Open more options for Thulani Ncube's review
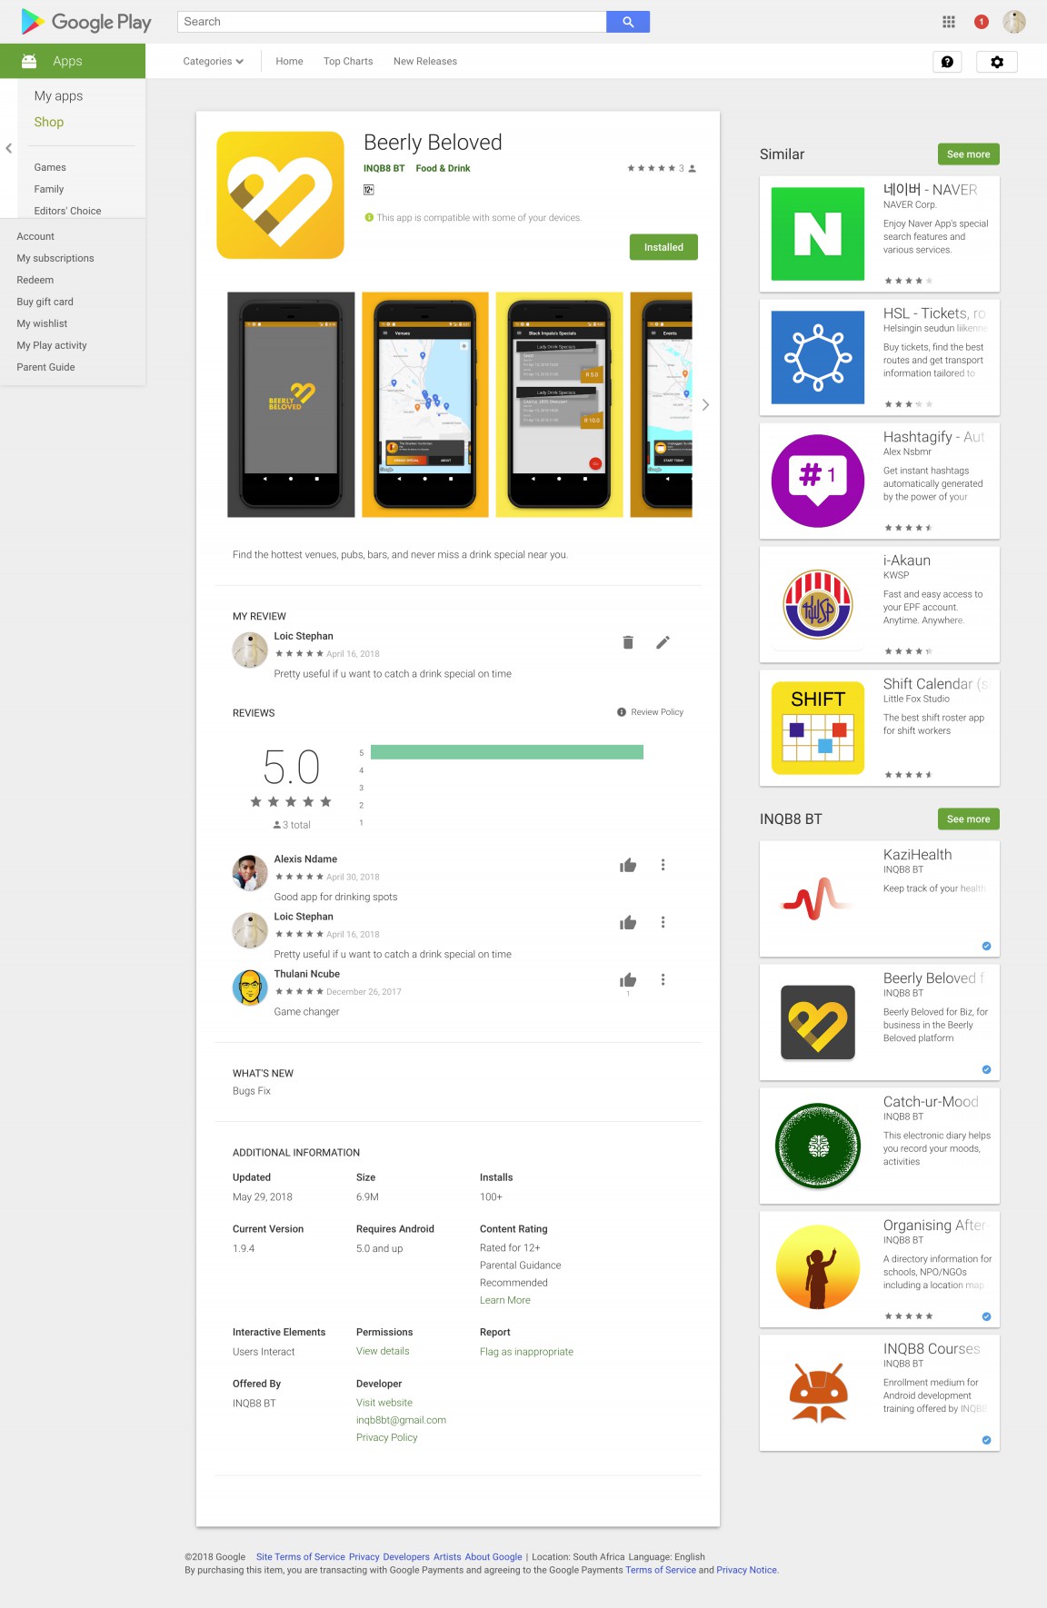The width and height of the screenshot is (1047, 1608). pos(663,979)
